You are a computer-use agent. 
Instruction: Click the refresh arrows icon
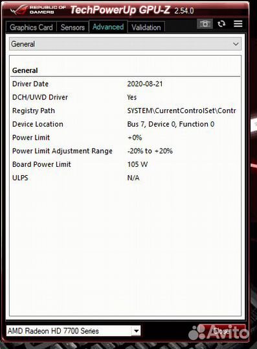click(221, 24)
